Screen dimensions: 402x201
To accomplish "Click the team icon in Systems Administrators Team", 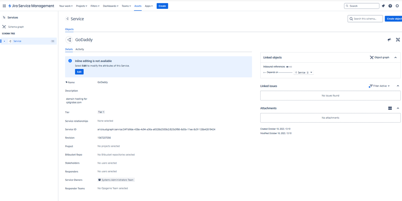I will click(x=99, y=180).
